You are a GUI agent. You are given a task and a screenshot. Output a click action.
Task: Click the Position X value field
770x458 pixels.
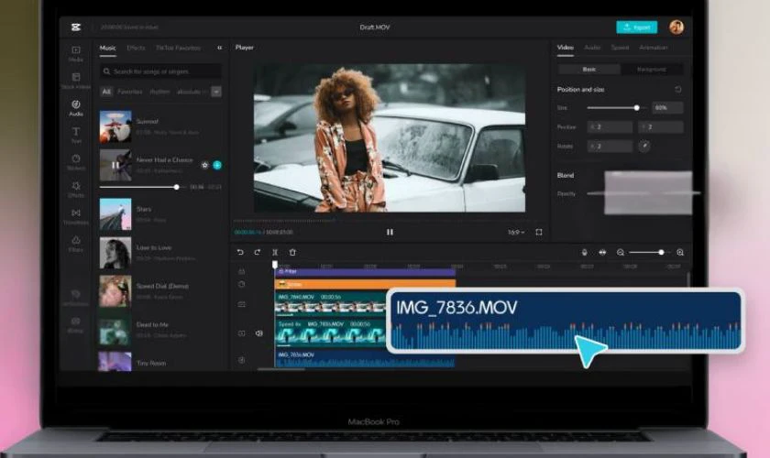click(x=610, y=127)
